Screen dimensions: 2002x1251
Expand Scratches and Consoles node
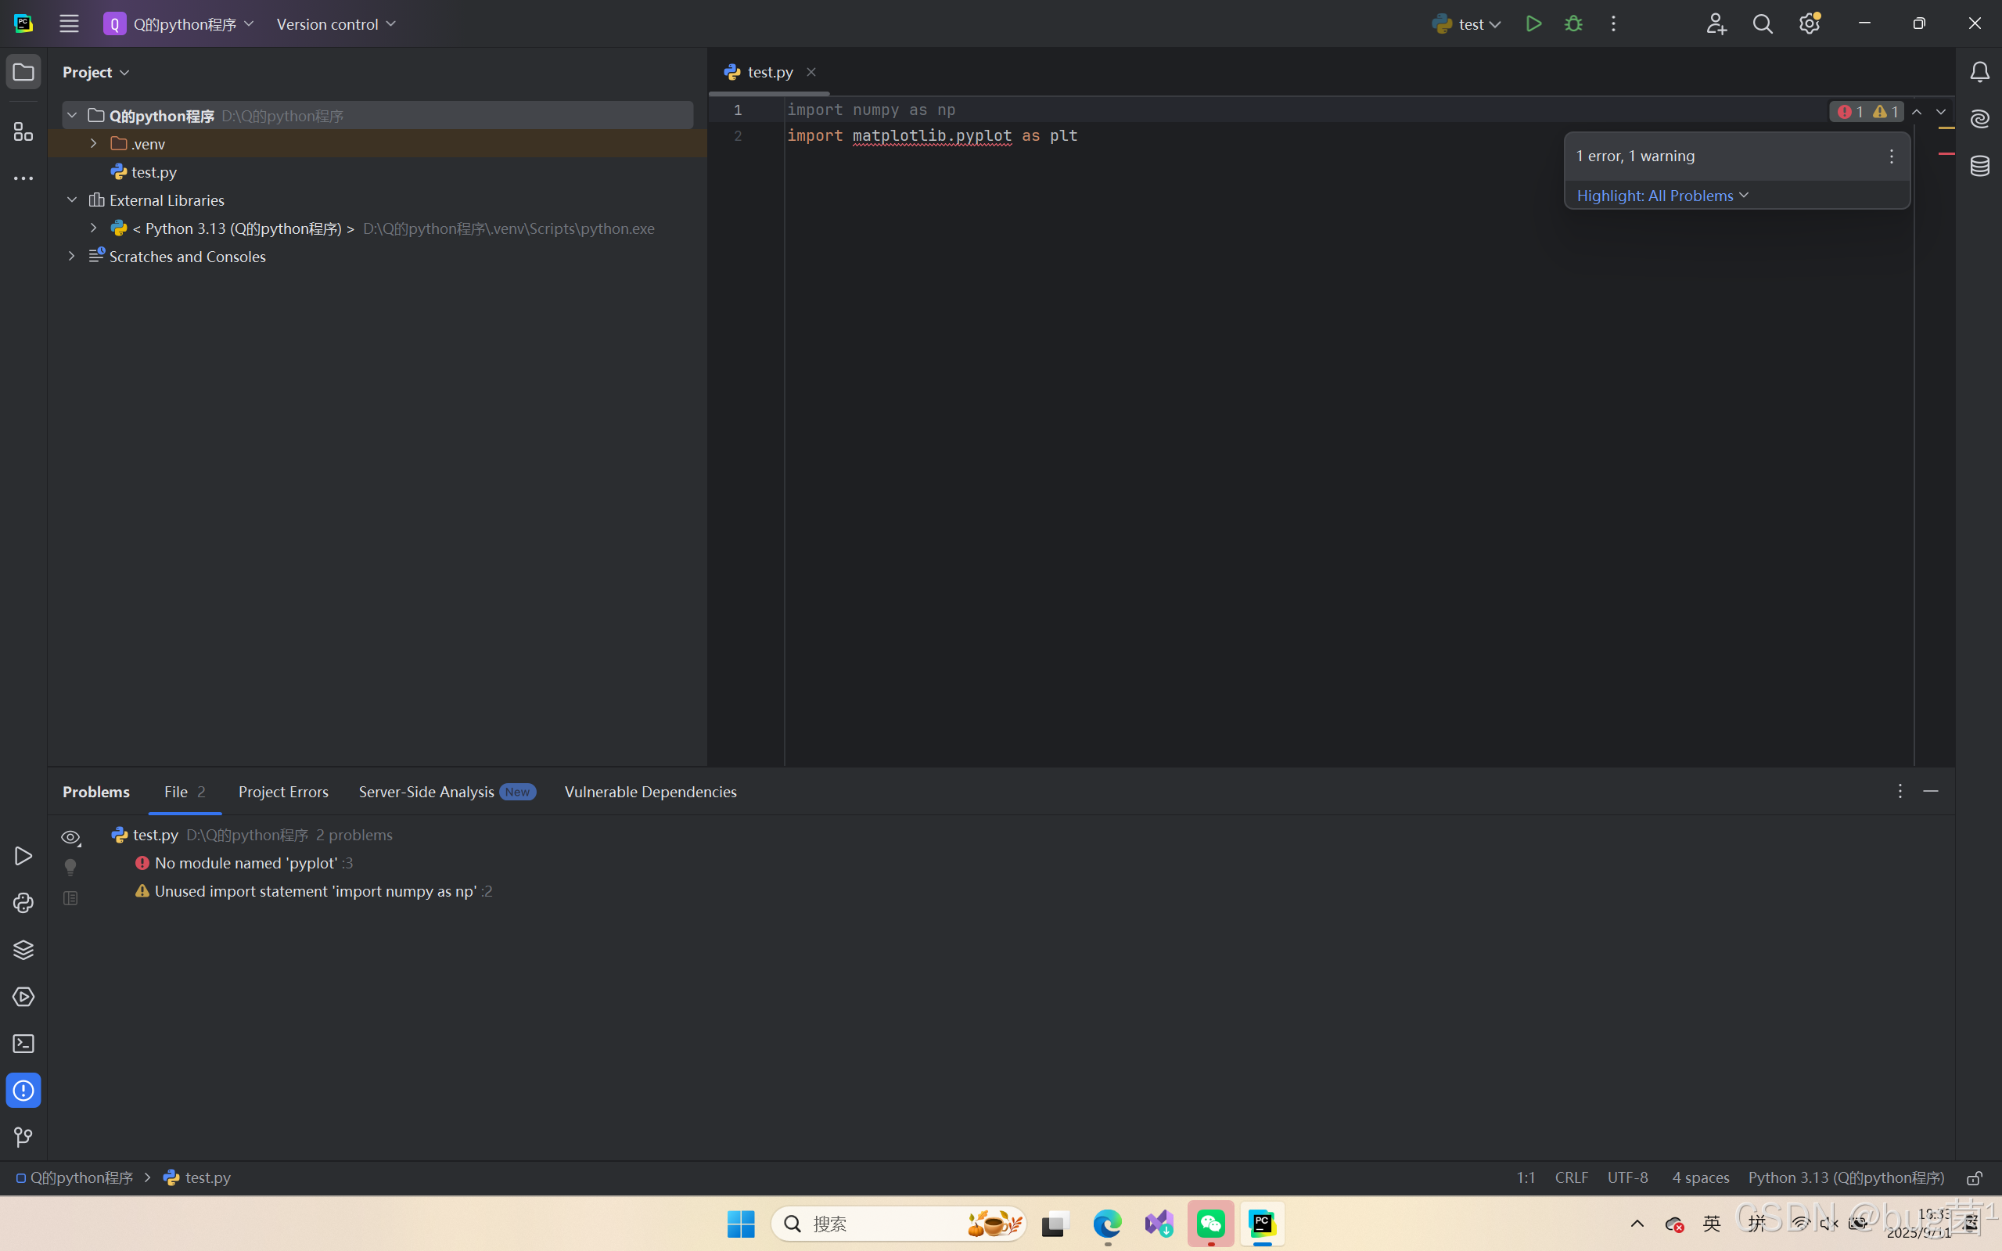tap(72, 256)
